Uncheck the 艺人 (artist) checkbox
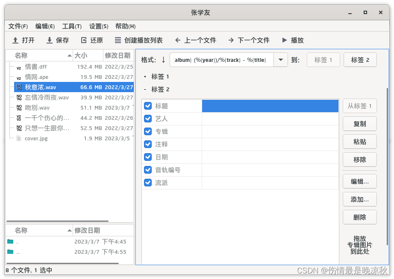The width and height of the screenshot is (394, 279). point(148,119)
